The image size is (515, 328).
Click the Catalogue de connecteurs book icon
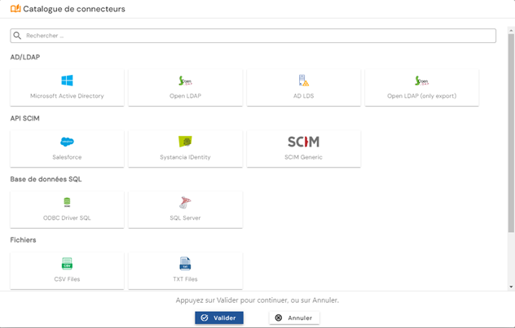coord(15,8)
